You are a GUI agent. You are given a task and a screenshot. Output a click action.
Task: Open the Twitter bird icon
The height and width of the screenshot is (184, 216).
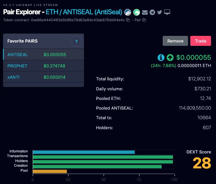click(160, 12)
